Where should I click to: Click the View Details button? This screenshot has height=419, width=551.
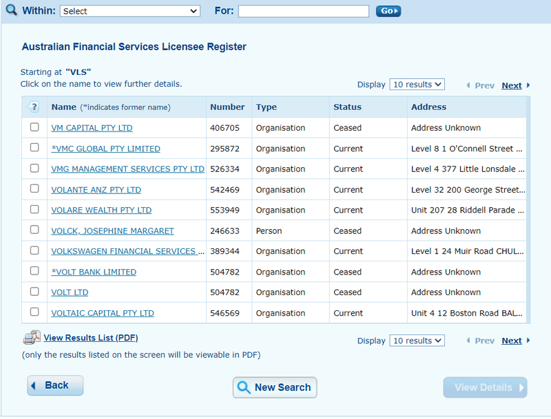(486, 387)
